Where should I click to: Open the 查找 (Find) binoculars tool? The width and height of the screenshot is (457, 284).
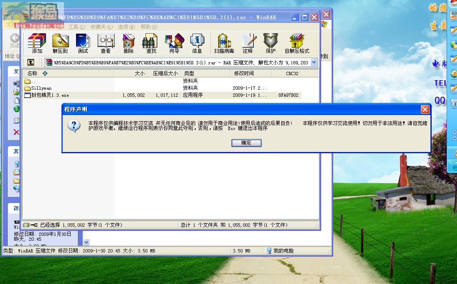pyautogui.click(x=151, y=44)
